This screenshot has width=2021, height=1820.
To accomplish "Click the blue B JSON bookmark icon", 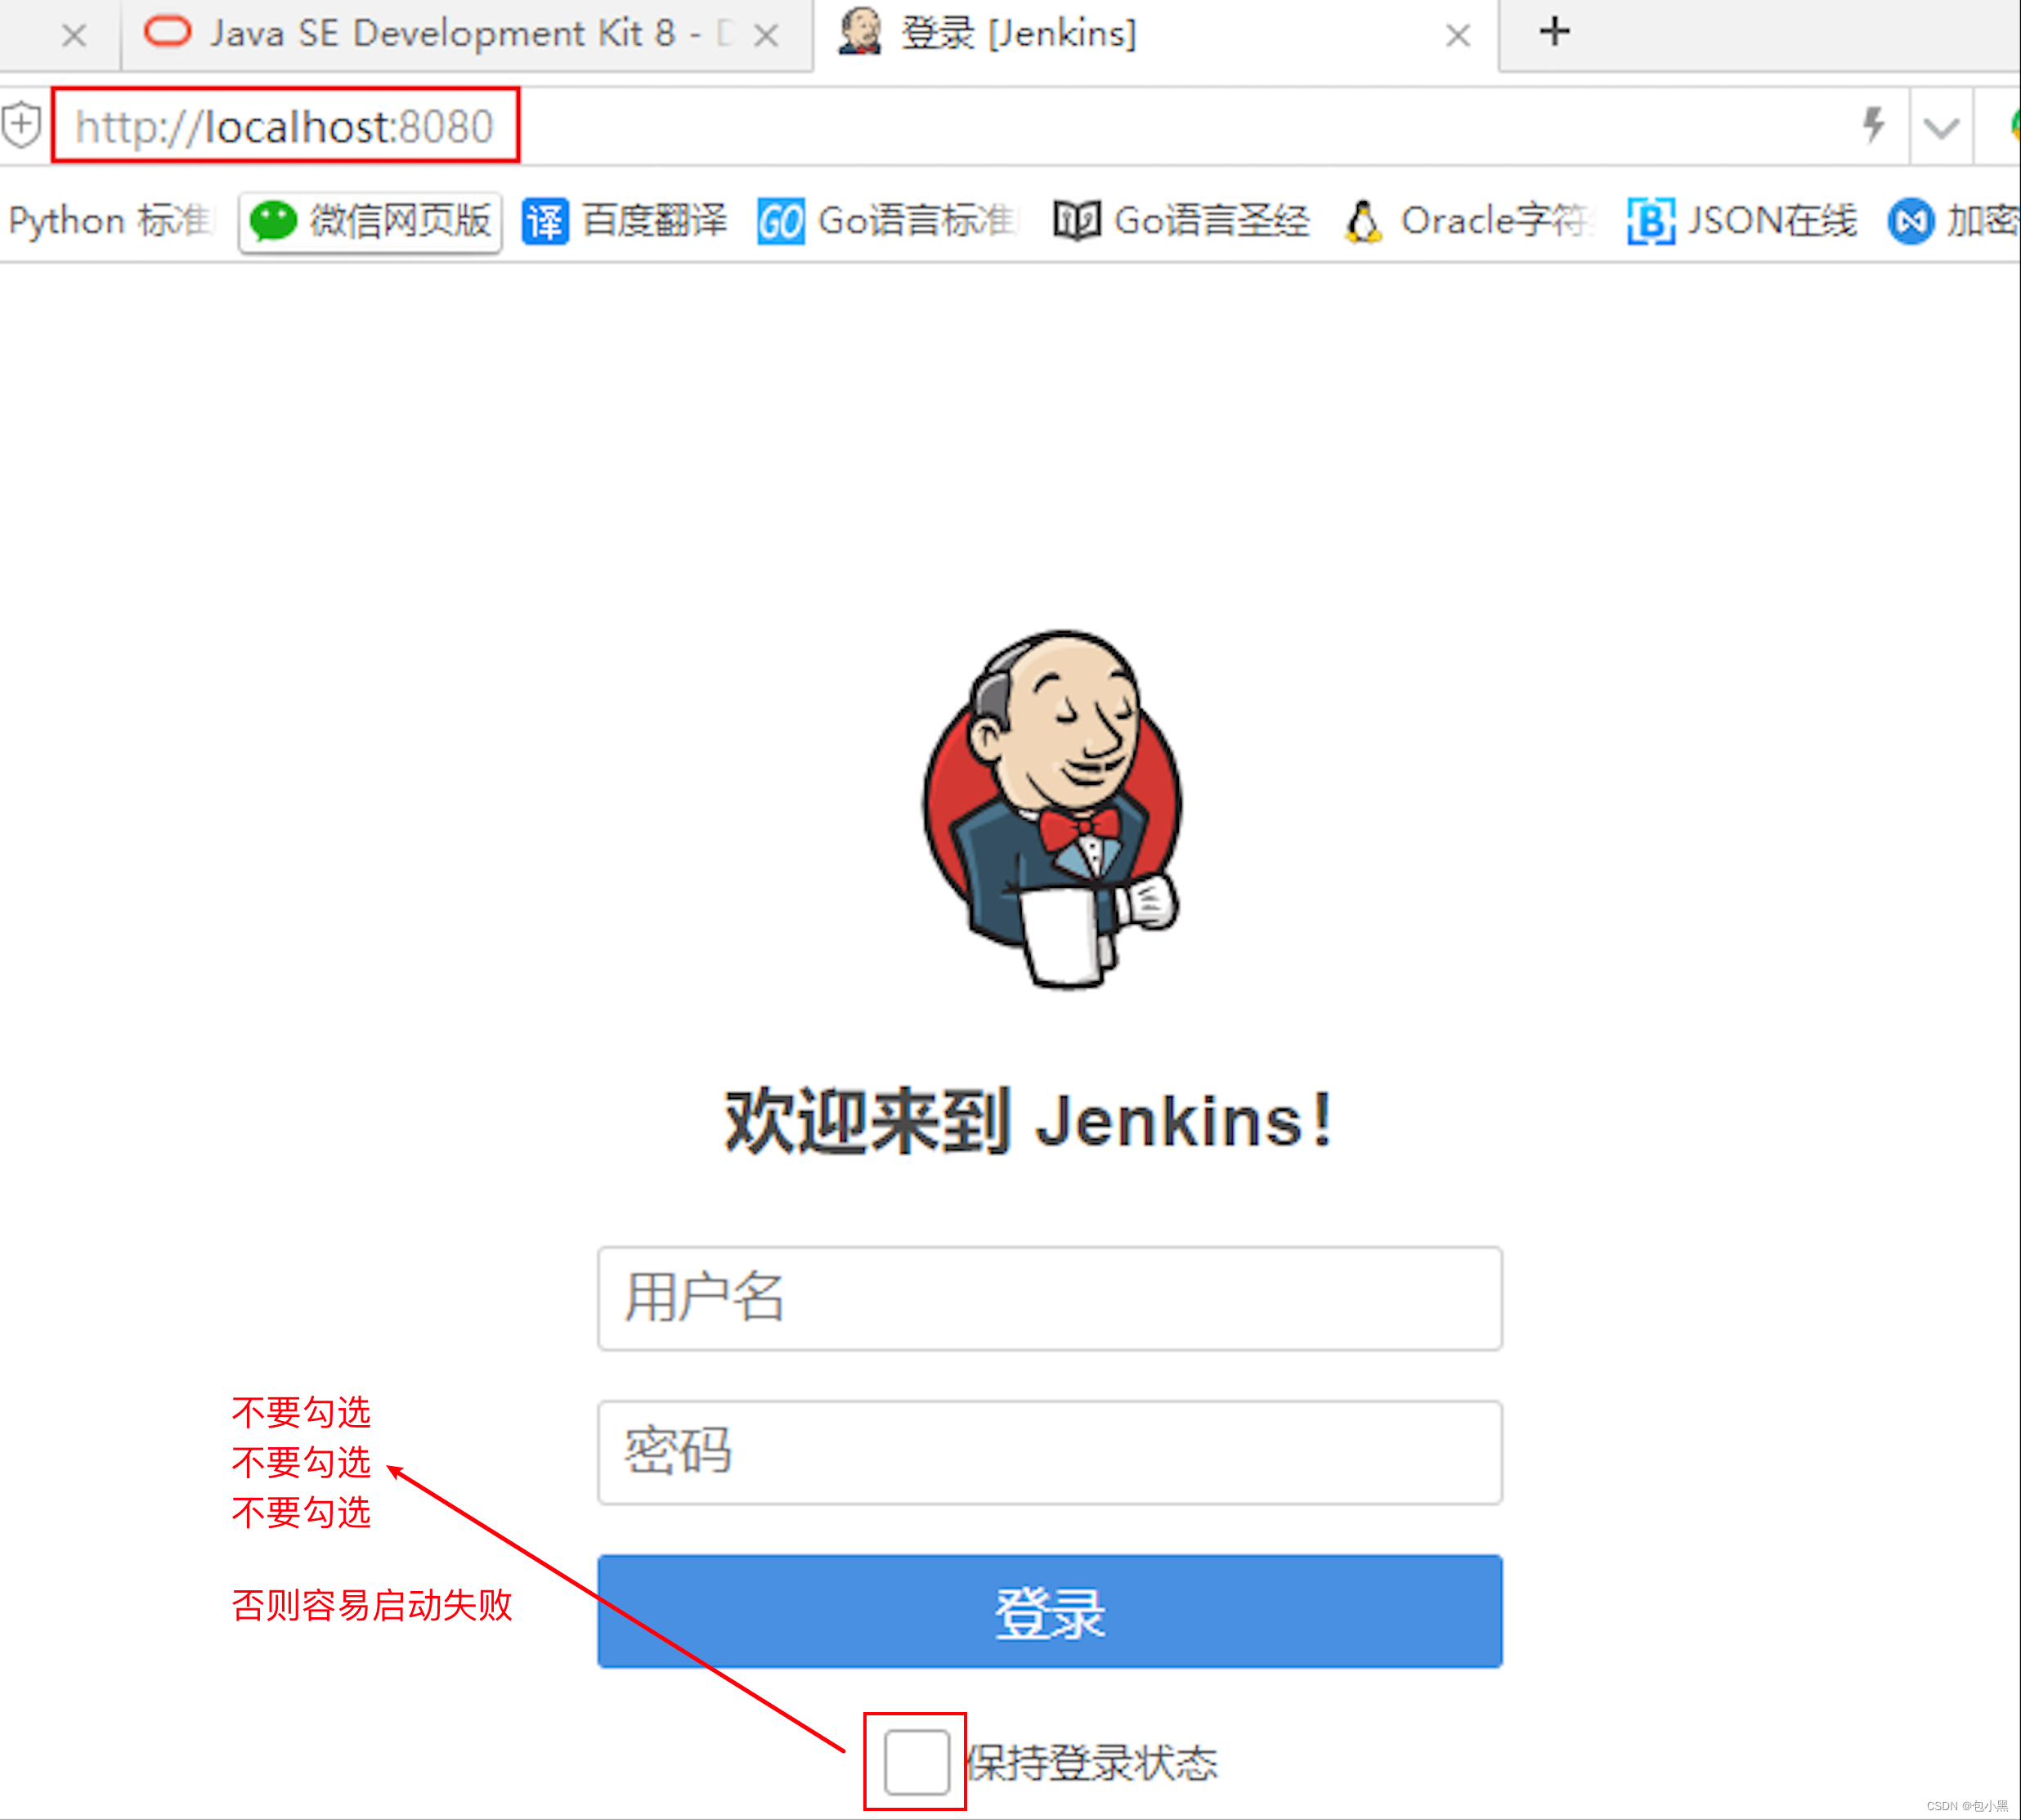I will 1650,221.
